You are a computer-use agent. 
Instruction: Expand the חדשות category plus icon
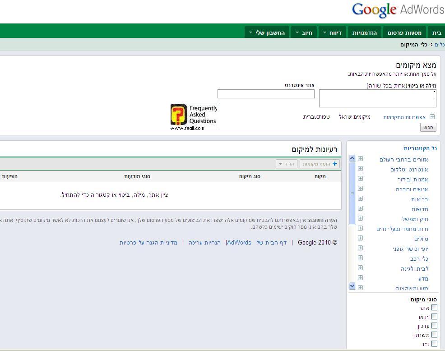coord(361,208)
